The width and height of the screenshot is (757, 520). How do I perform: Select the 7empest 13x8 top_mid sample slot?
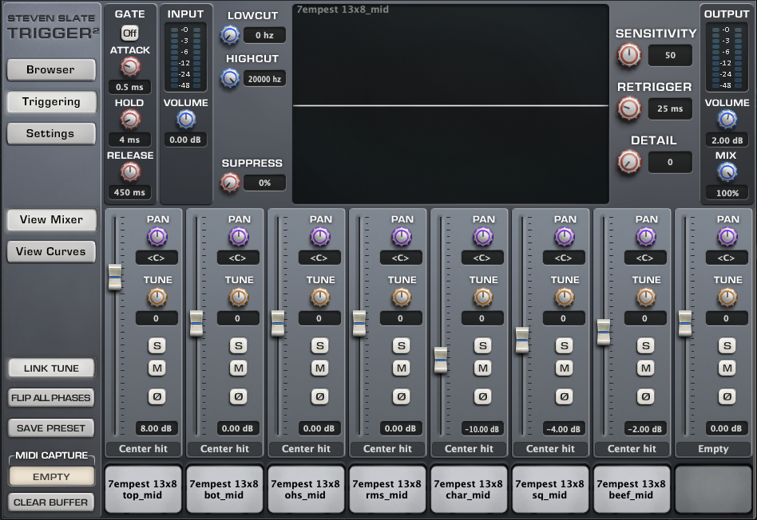[143, 489]
